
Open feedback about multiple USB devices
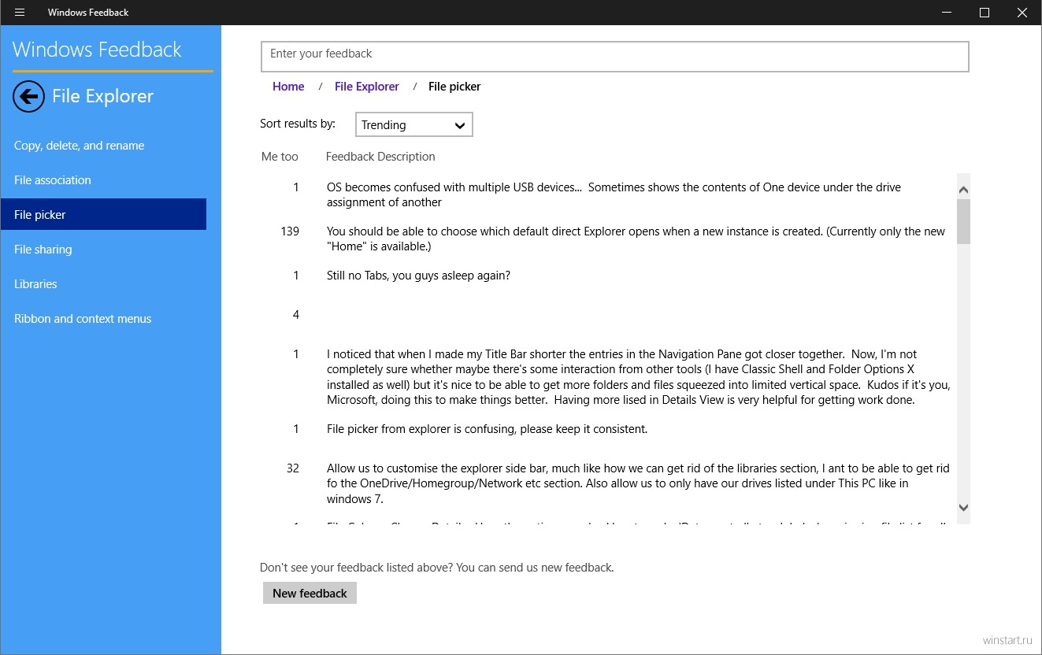click(614, 194)
